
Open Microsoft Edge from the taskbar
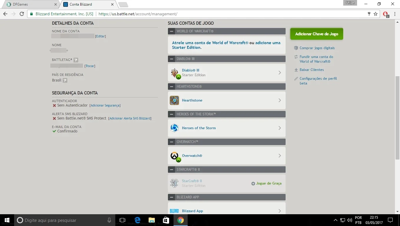(x=137, y=220)
